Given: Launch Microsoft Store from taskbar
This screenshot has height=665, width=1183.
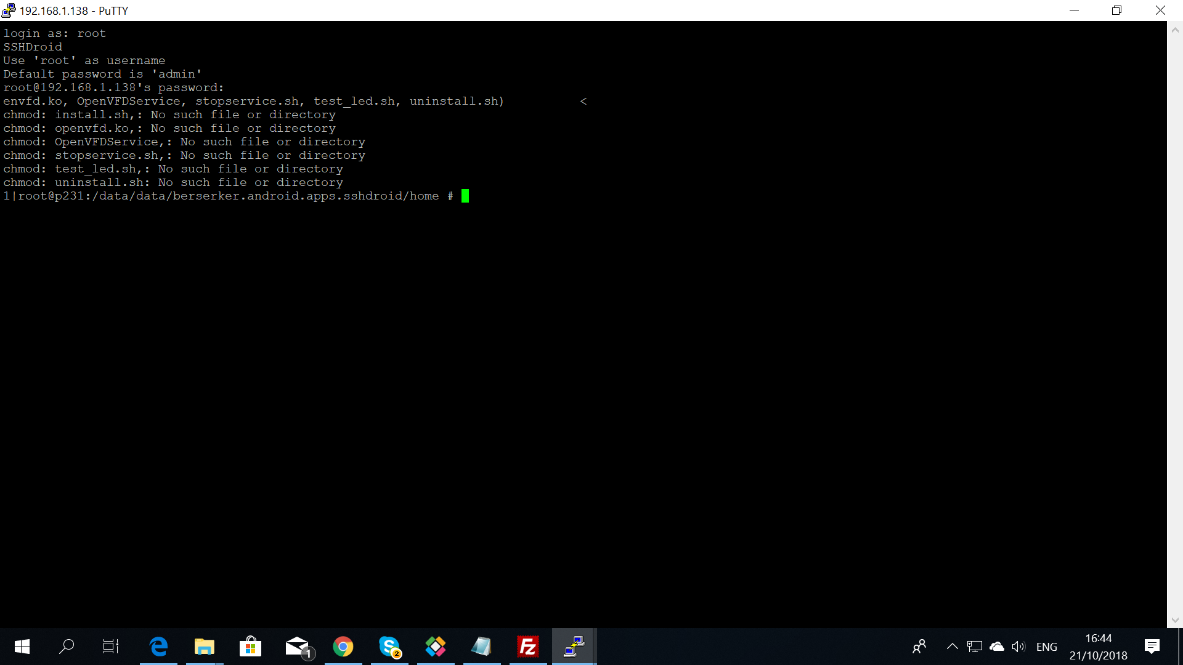Looking at the screenshot, I should point(250,647).
